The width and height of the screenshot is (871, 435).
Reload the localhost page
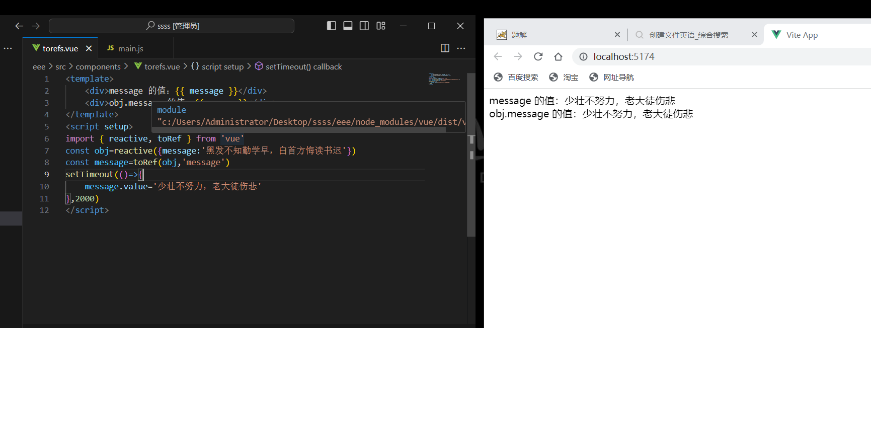coord(538,56)
